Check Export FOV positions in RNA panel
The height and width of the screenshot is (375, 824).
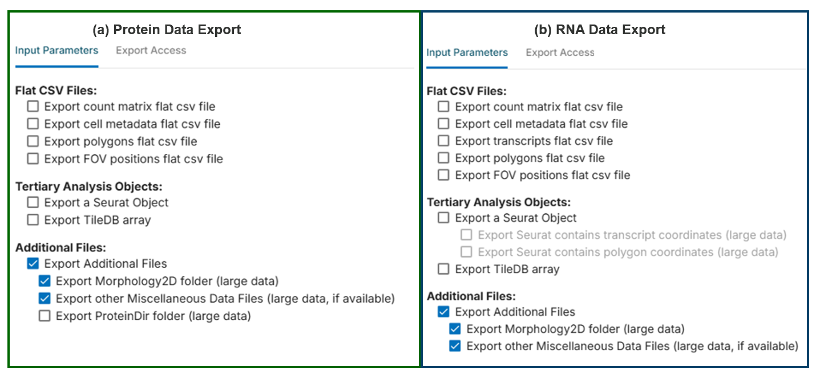point(443,175)
